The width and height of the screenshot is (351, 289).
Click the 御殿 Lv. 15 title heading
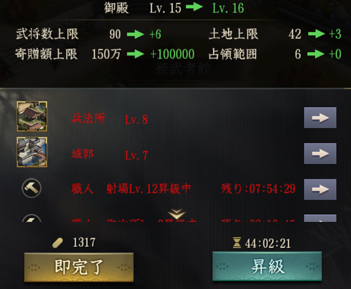point(143,8)
